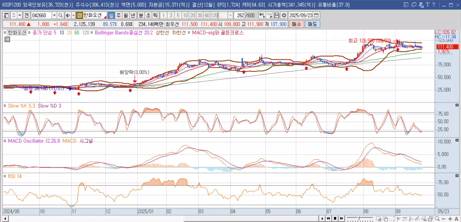
Task: Choose interval 3 button
Action: pyautogui.click(x=171, y=16)
